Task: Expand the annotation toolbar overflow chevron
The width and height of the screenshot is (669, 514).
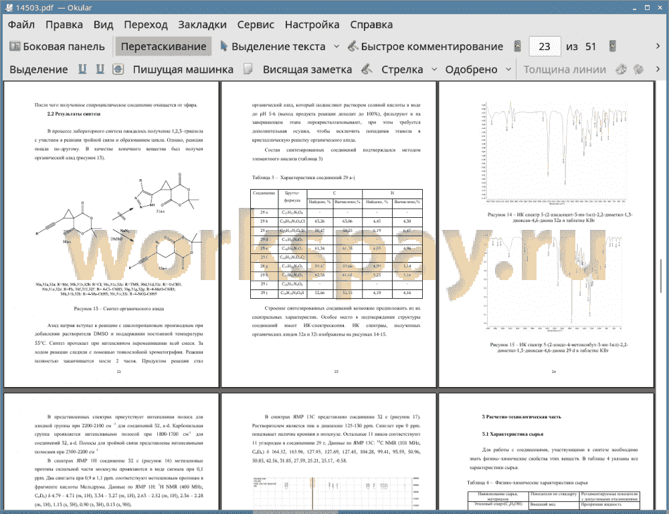Action: click(x=658, y=69)
